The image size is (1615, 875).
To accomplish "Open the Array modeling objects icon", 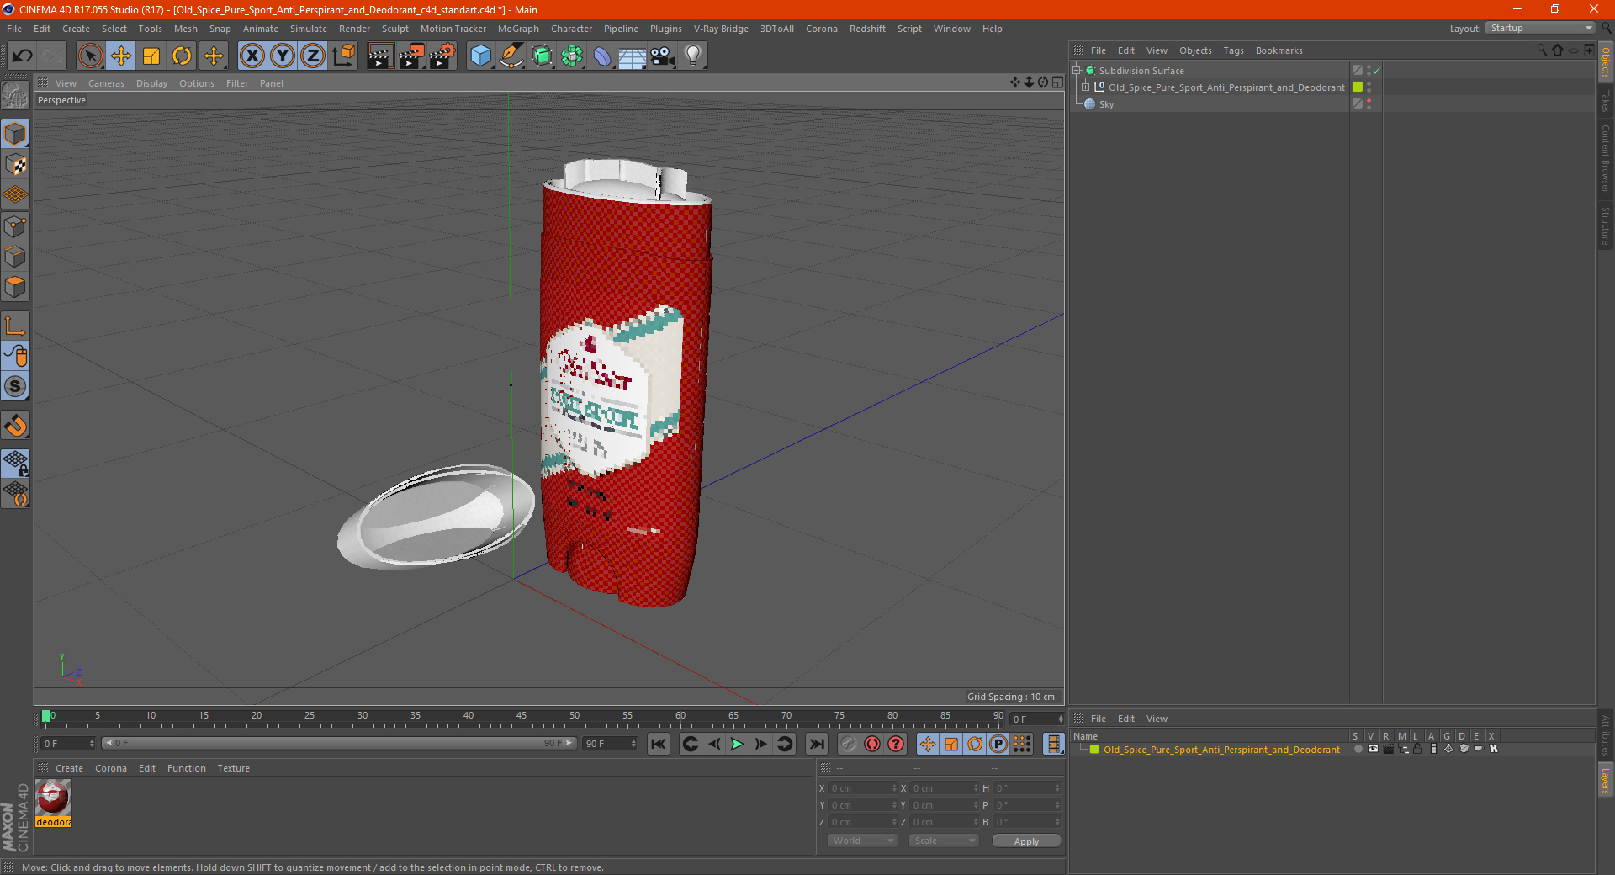I will point(572,56).
